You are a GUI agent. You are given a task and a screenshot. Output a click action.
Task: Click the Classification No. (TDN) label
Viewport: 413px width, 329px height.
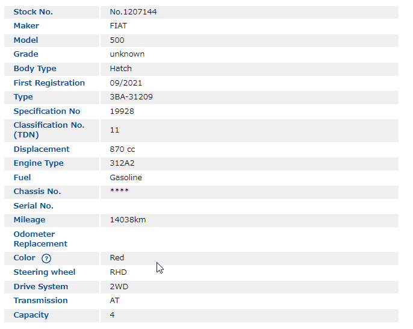[x=49, y=130]
